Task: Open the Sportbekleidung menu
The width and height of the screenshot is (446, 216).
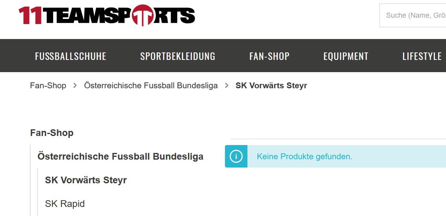Action: coord(178,56)
